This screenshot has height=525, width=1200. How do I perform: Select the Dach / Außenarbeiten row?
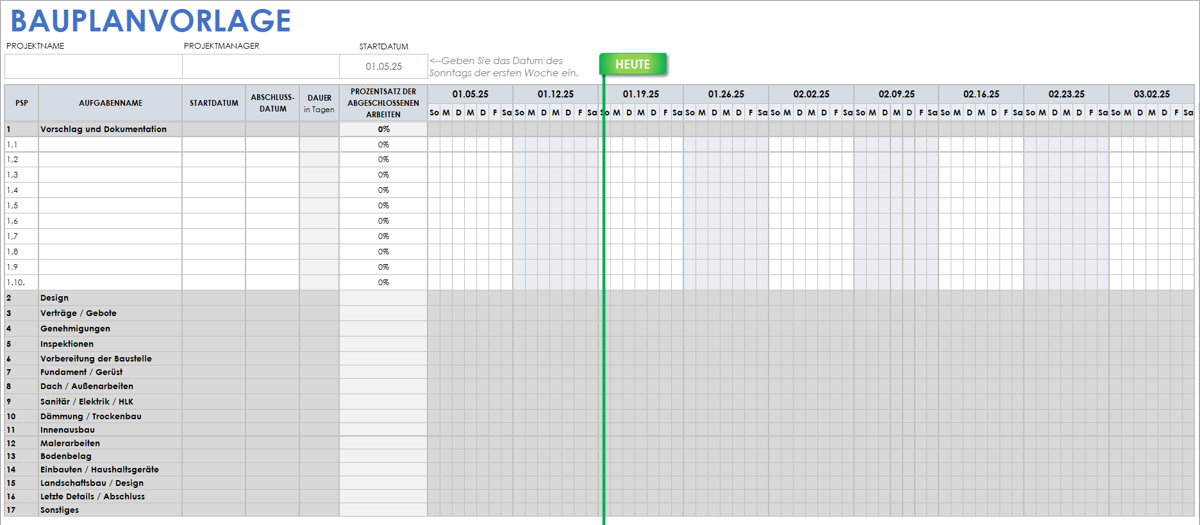point(599,386)
